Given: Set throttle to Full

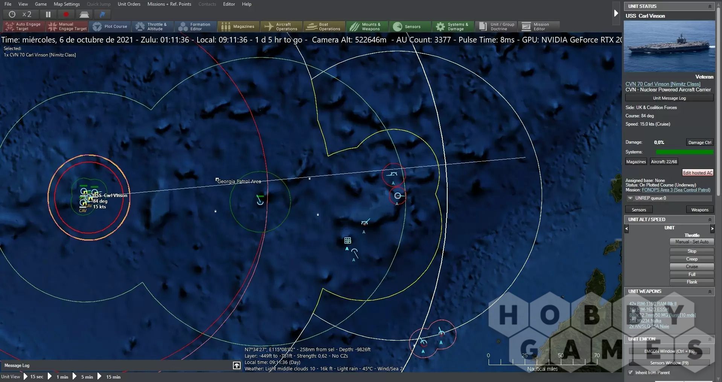Looking at the screenshot, I should 692,274.
